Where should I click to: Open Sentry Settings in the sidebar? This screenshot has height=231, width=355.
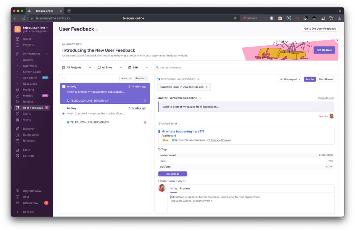click(x=28, y=156)
